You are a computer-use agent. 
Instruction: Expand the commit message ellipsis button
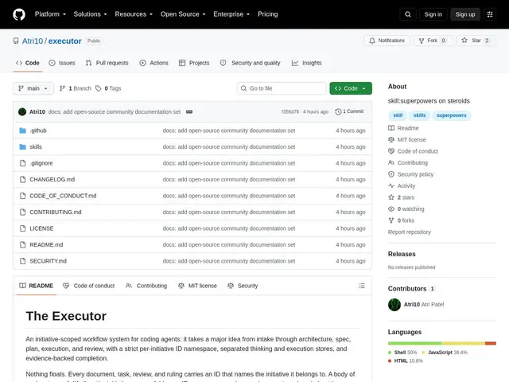[x=189, y=111]
